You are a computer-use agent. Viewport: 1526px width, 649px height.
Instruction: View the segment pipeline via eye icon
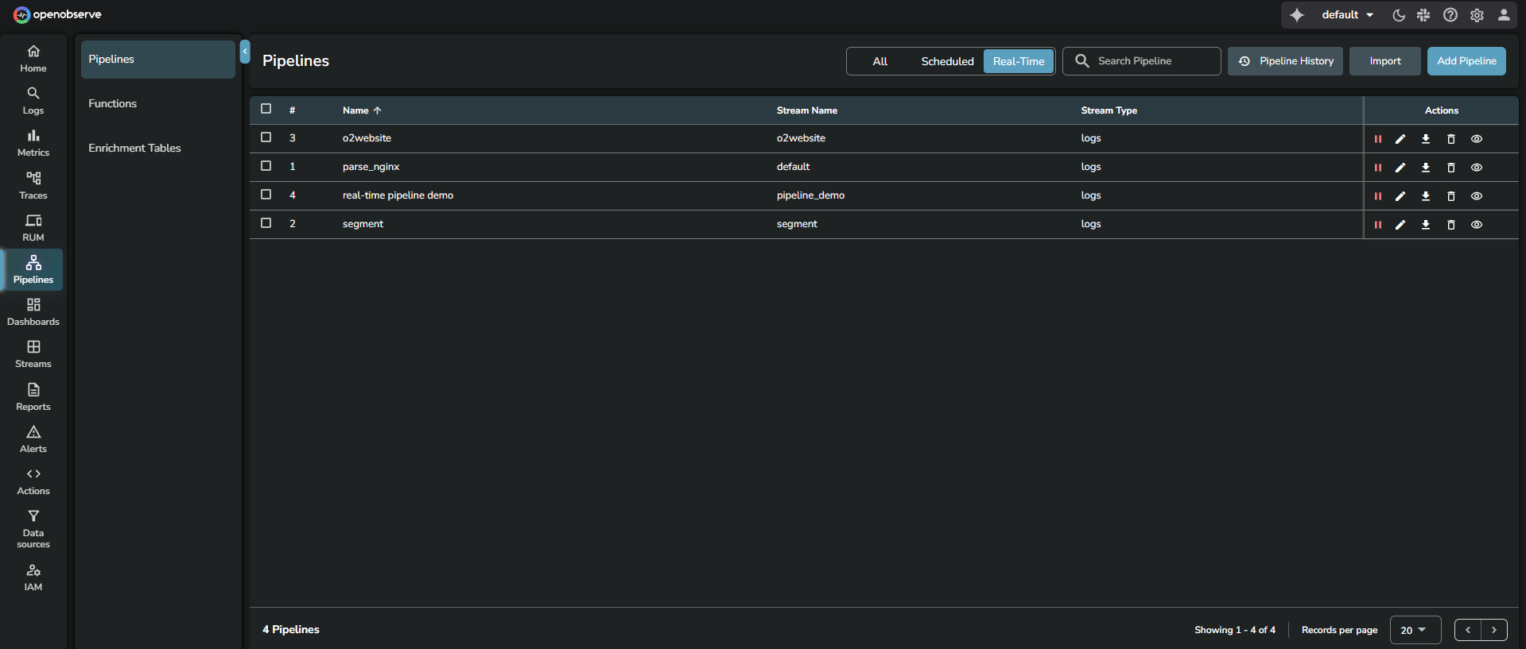click(1477, 225)
